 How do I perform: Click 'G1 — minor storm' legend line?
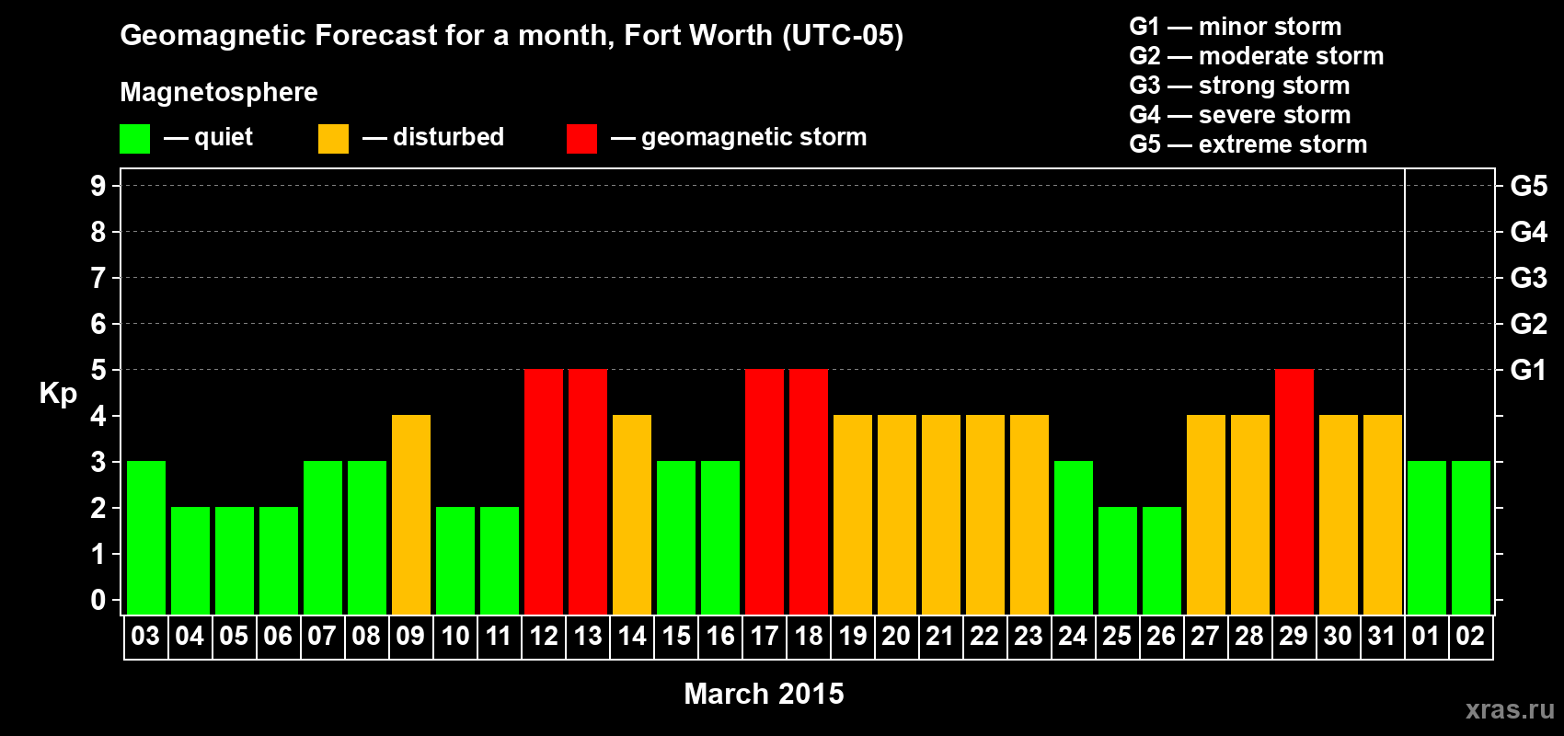tap(1236, 27)
